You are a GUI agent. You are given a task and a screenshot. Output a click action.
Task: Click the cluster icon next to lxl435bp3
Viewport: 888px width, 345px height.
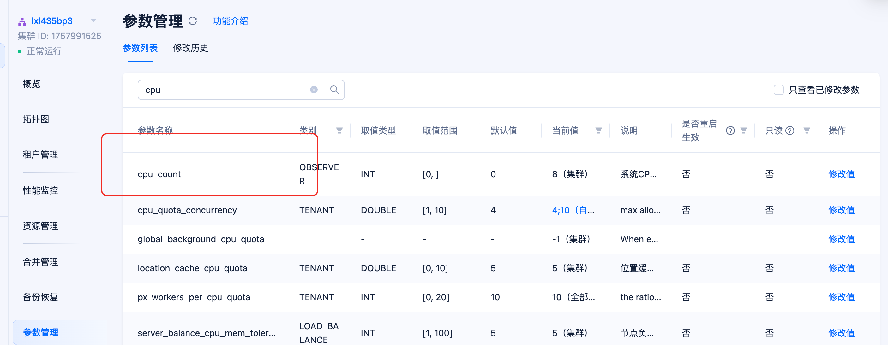[22, 21]
